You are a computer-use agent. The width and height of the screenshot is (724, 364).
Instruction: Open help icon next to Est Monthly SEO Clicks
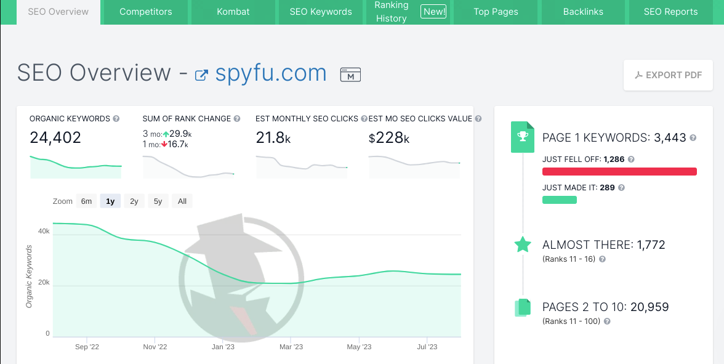coord(364,119)
